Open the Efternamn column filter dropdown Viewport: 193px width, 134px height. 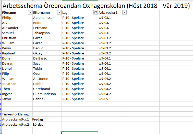tap(59, 12)
